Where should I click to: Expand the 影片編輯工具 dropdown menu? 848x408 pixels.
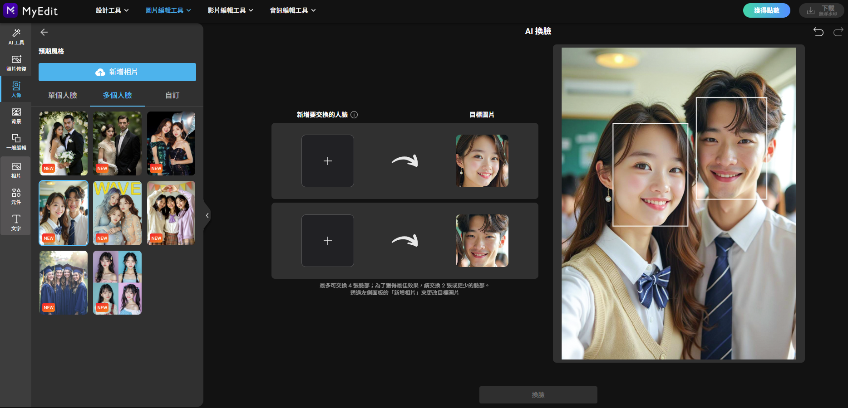coord(231,10)
